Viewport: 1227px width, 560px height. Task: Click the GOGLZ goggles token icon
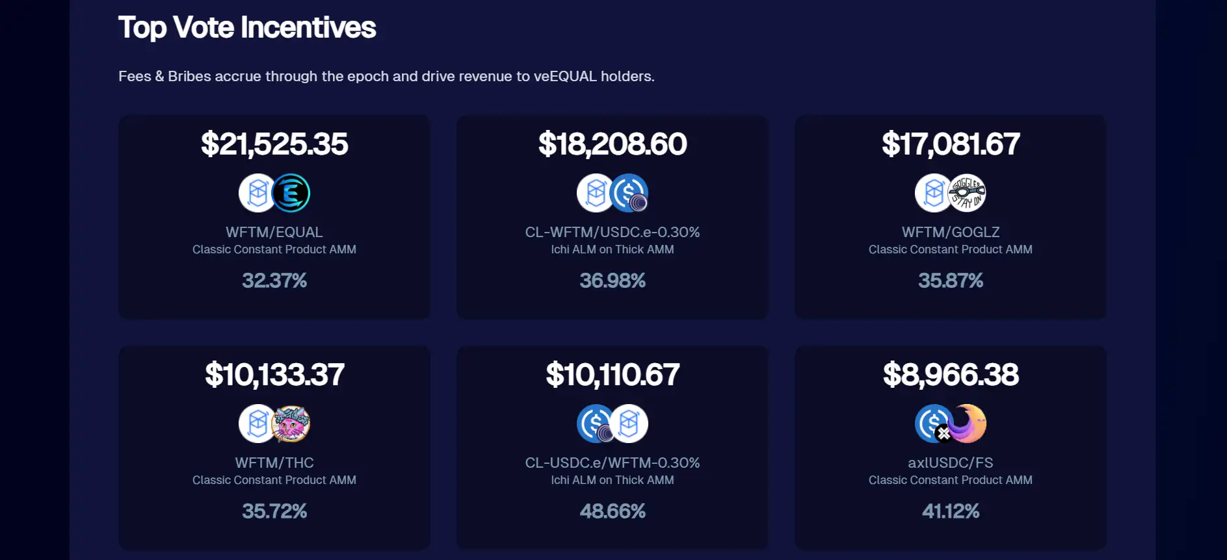[967, 193]
